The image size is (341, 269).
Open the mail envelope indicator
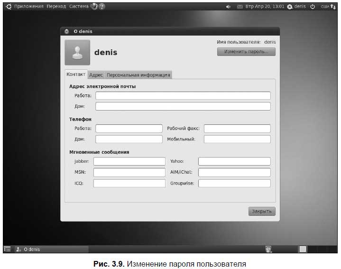click(x=240, y=7)
